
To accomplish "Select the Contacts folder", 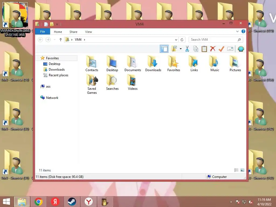I will click(x=92, y=64).
